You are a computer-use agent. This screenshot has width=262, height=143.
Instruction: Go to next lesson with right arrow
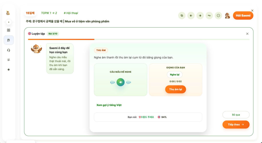[200, 16]
